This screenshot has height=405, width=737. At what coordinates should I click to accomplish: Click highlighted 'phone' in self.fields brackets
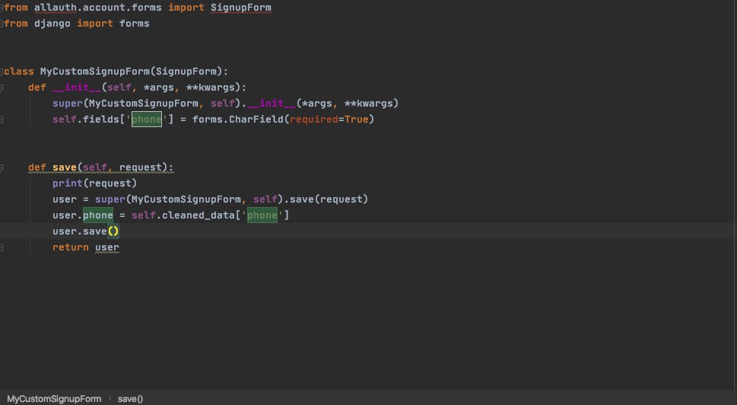tap(146, 120)
